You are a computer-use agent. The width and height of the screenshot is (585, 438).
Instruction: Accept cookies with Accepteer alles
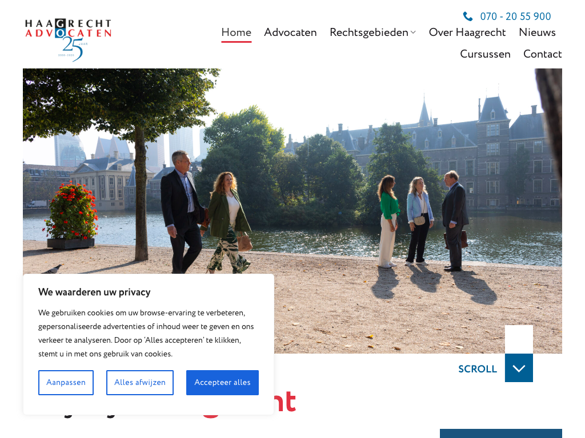(x=222, y=383)
